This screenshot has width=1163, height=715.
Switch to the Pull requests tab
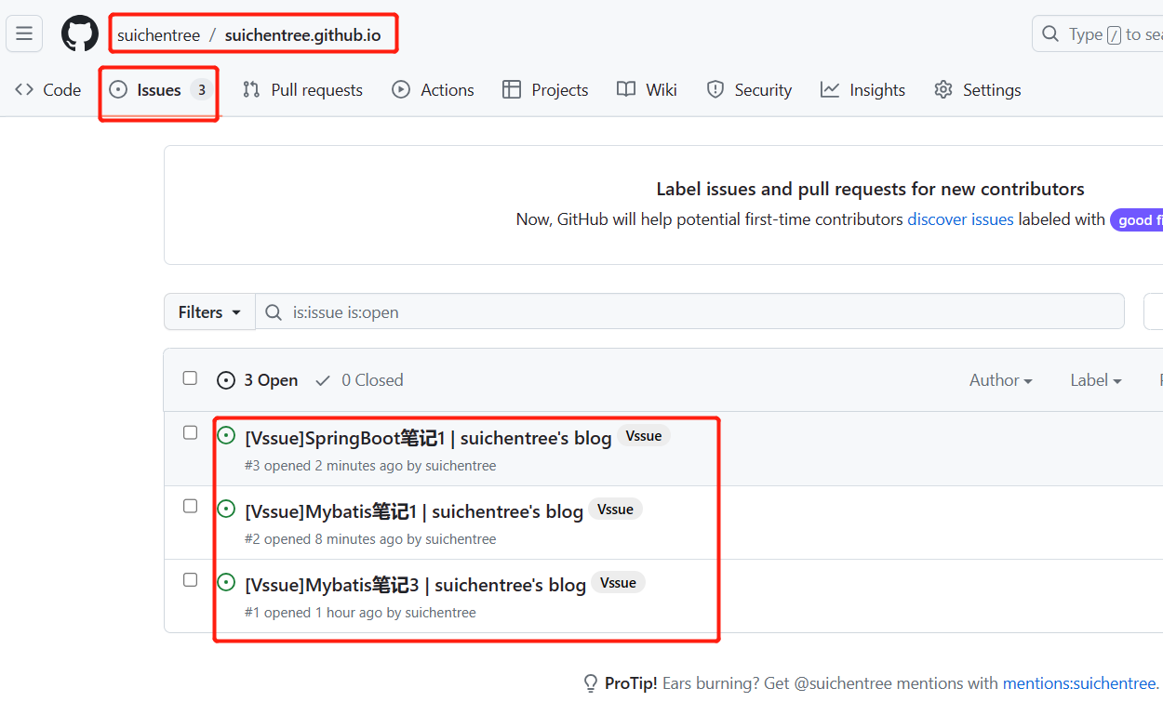tap(302, 90)
